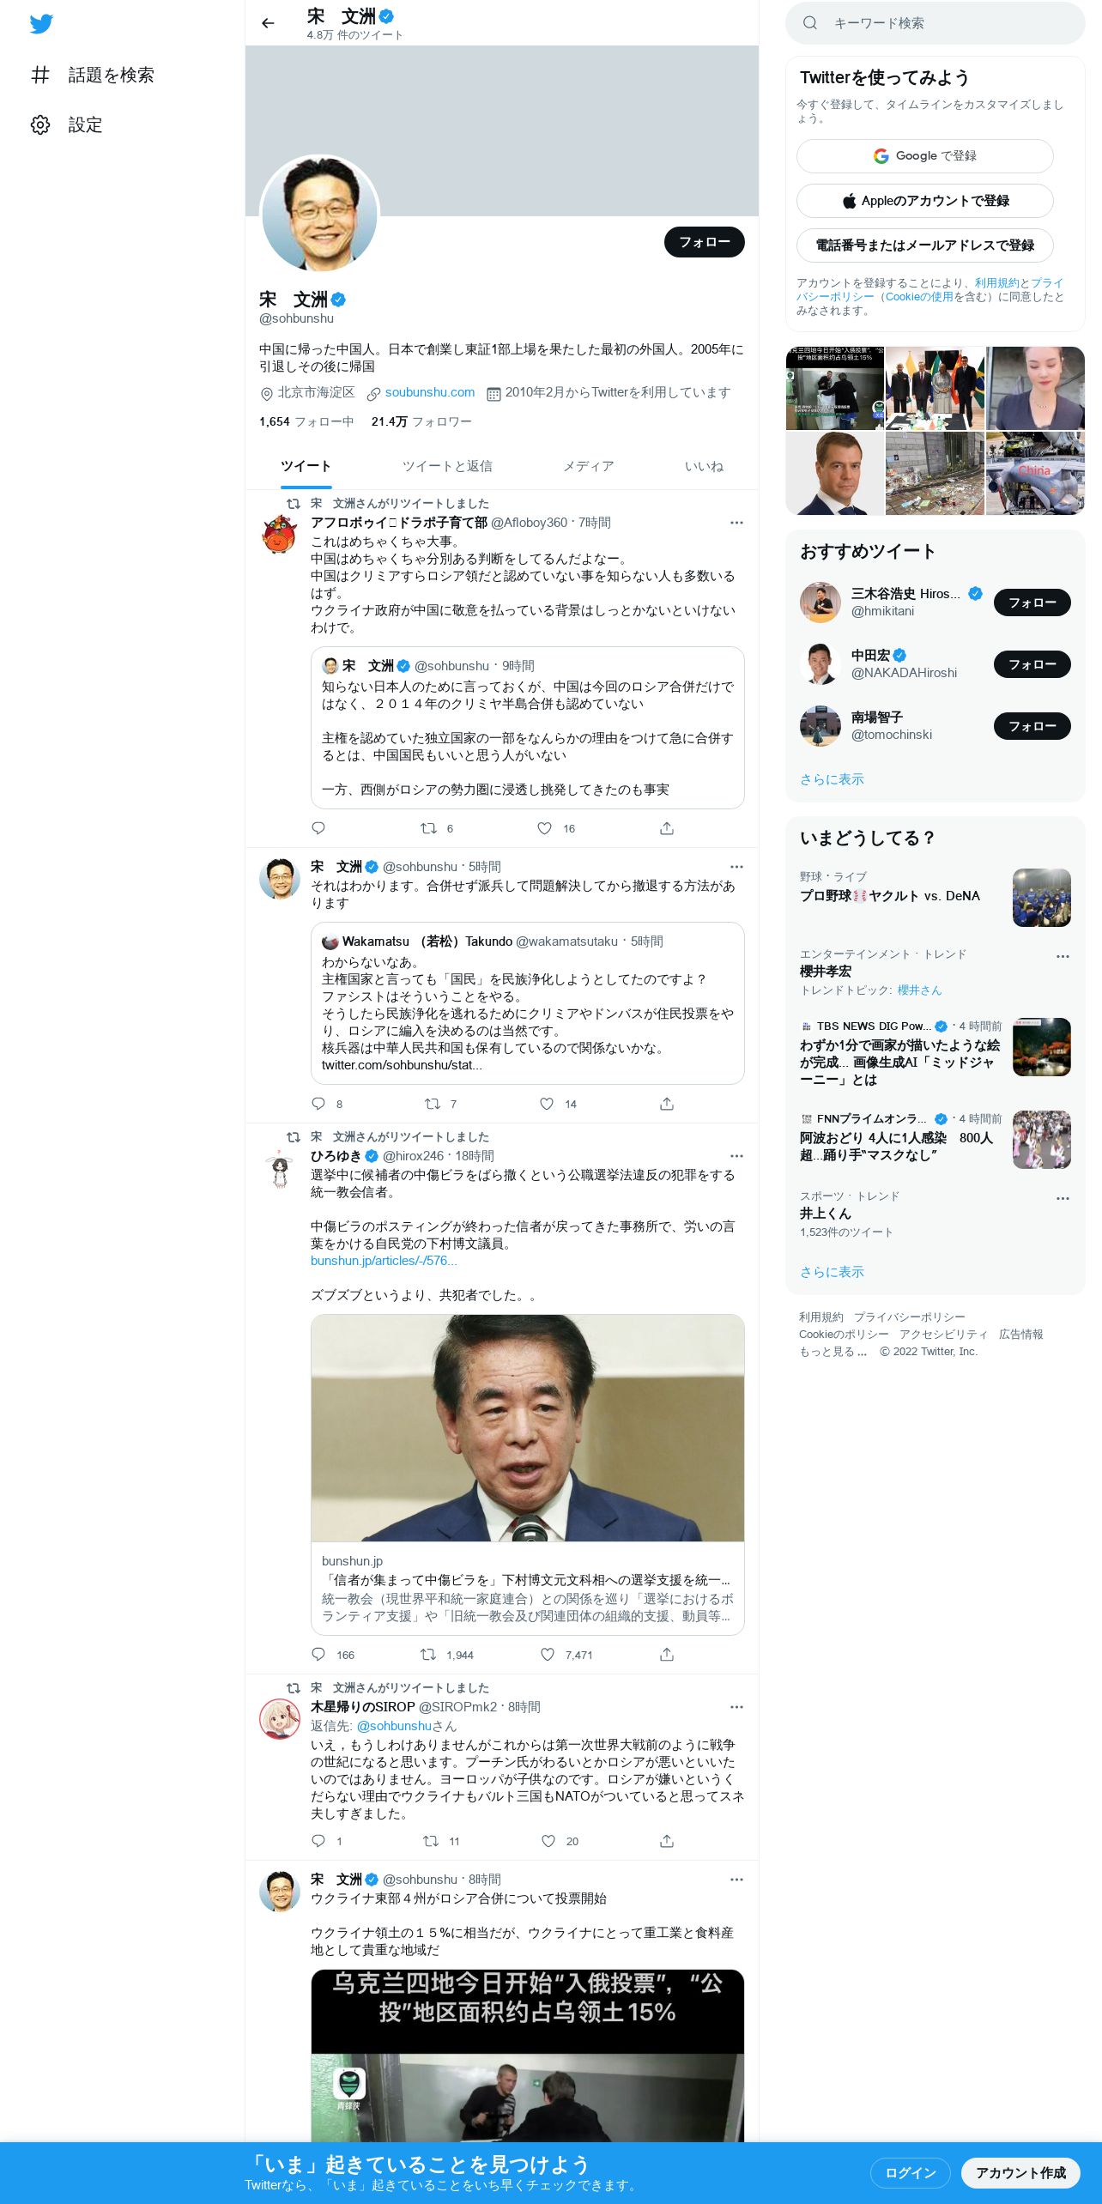The height and width of the screenshot is (2204, 1102).
Task: Open FNNプライムオンライン 阿波おどり story
Action: [x=935, y=1140]
